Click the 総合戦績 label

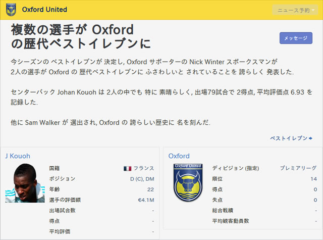[223, 210]
